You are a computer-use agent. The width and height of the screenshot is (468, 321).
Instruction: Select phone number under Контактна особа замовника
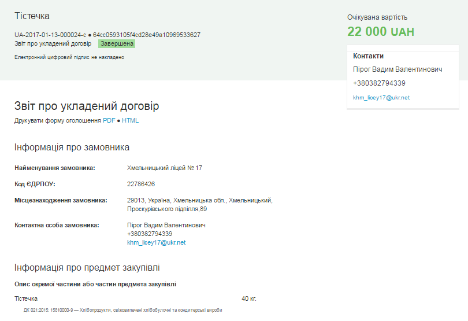150,234
